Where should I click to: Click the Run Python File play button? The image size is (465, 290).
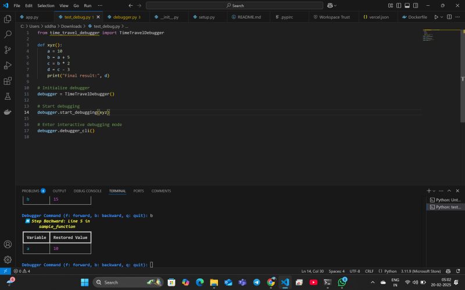(437, 17)
